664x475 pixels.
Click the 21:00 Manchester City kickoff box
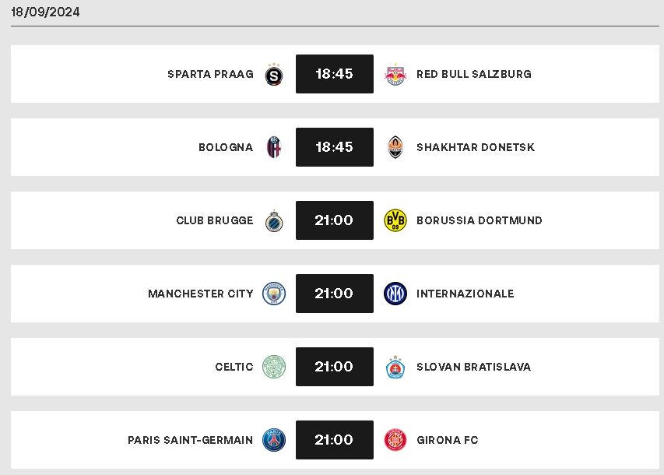tap(335, 294)
